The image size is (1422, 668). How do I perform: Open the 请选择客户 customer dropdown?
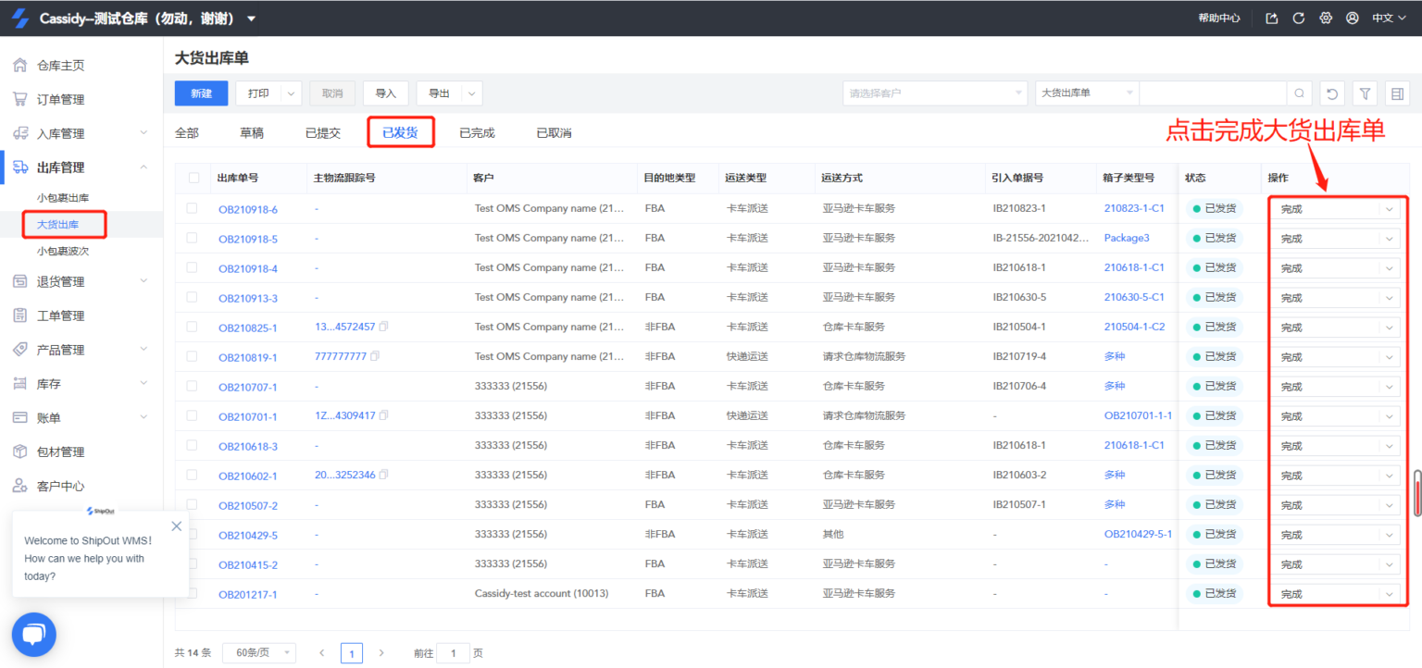[x=933, y=93]
